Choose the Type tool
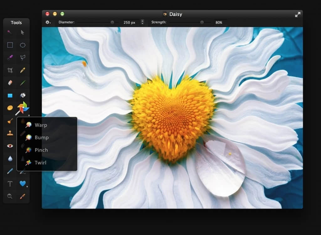Viewport: 321px width, 235px height. [10, 184]
